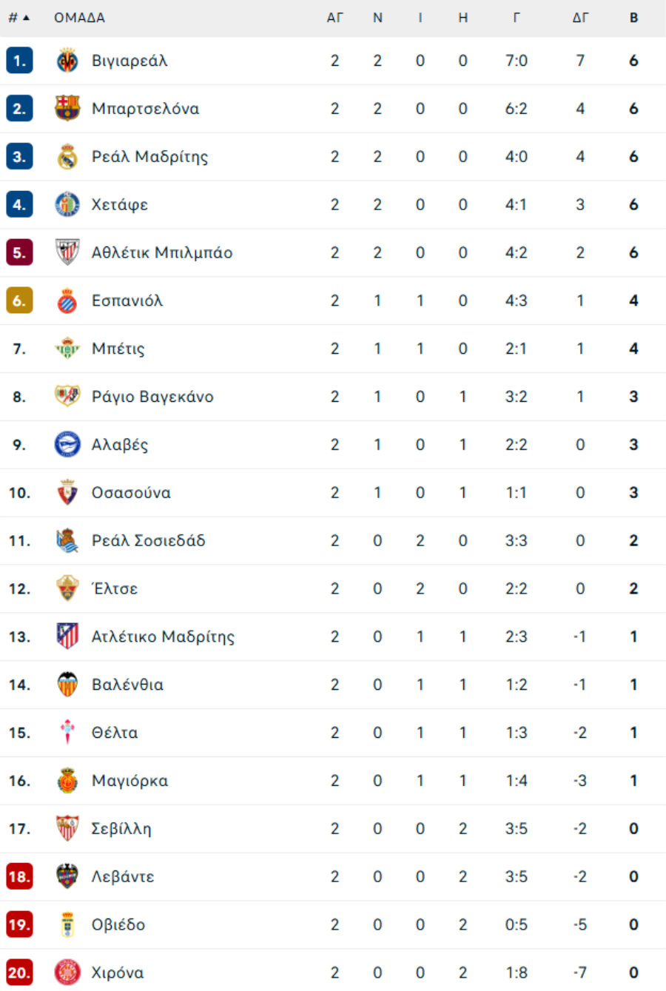The height and width of the screenshot is (991, 666).
Task: Sort standings by ΑΓ column header
Action: pyautogui.click(x=335, y=18)
